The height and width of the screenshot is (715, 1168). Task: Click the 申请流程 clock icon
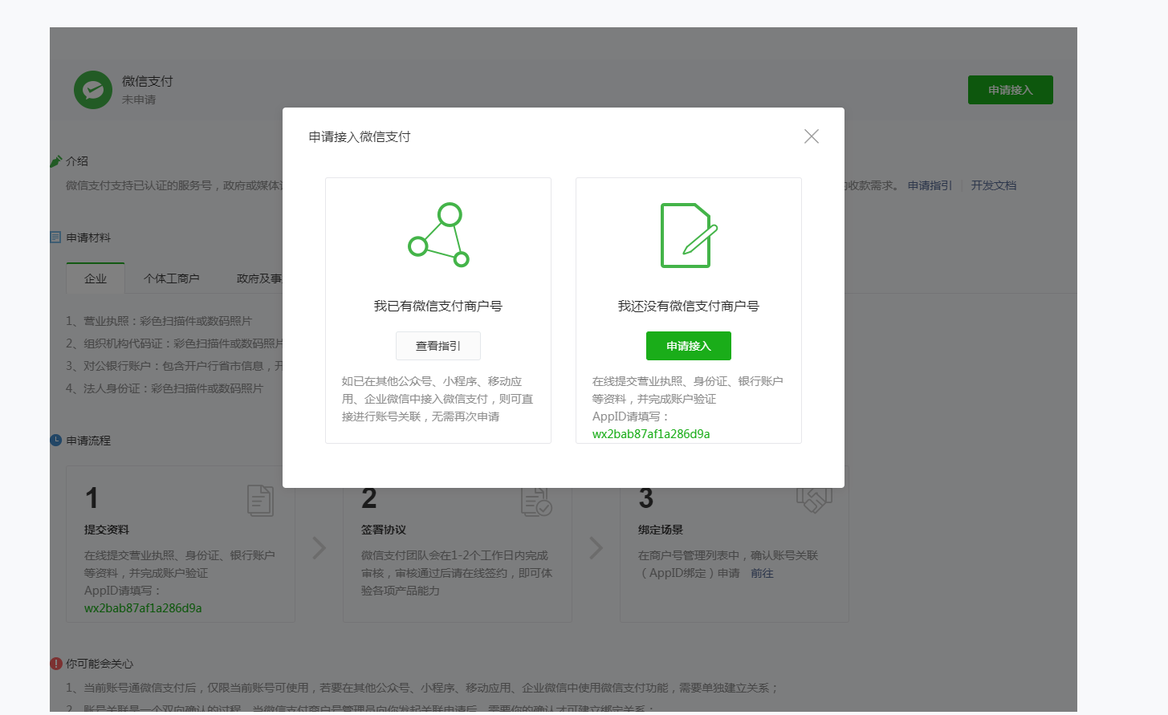(55, 441)
